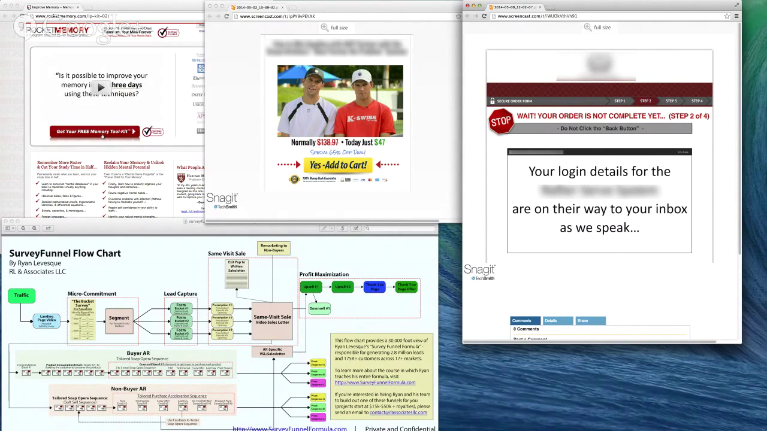Bookmark the iWUOkVthVh91 screencast page with star
The width and height of the screenshot is (767, 431).
(727, 16)
